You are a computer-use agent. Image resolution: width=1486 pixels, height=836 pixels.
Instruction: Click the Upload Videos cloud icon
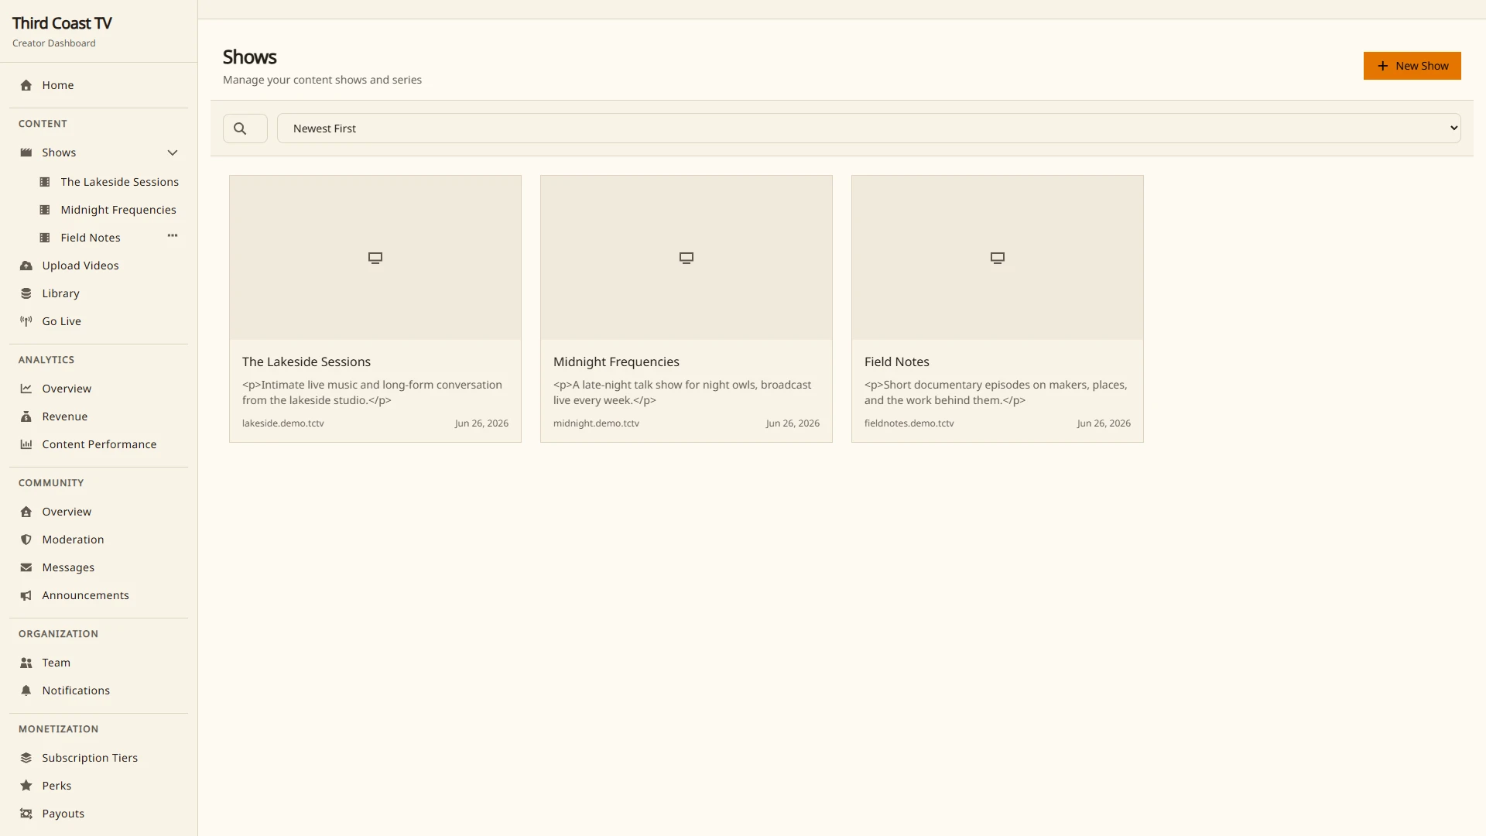pos(26,266)
